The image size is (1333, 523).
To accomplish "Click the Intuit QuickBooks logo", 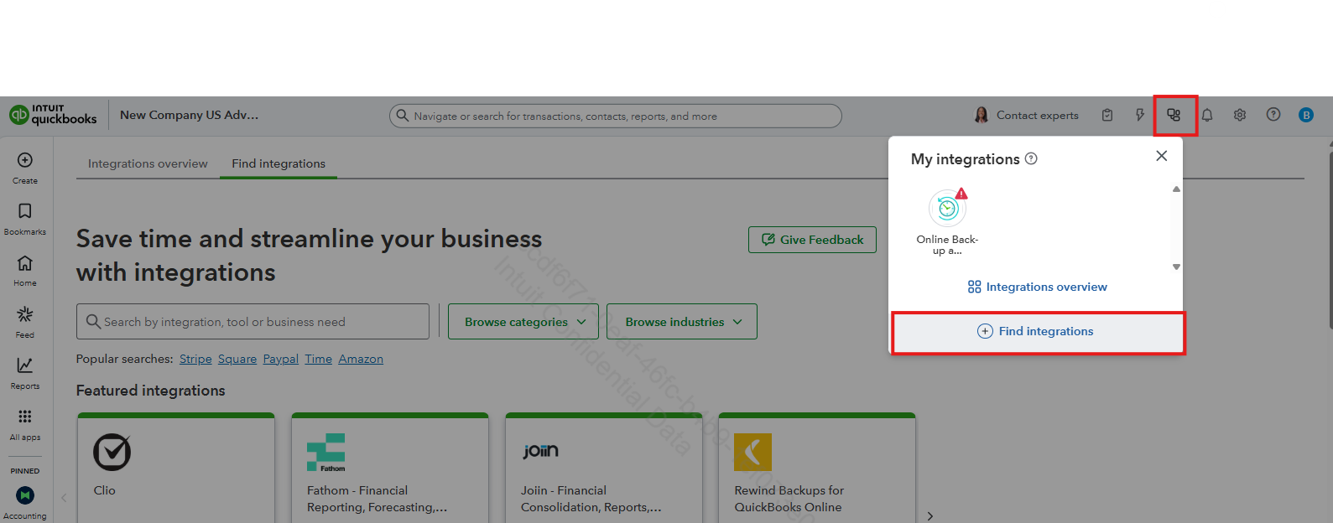I will 53,115.
